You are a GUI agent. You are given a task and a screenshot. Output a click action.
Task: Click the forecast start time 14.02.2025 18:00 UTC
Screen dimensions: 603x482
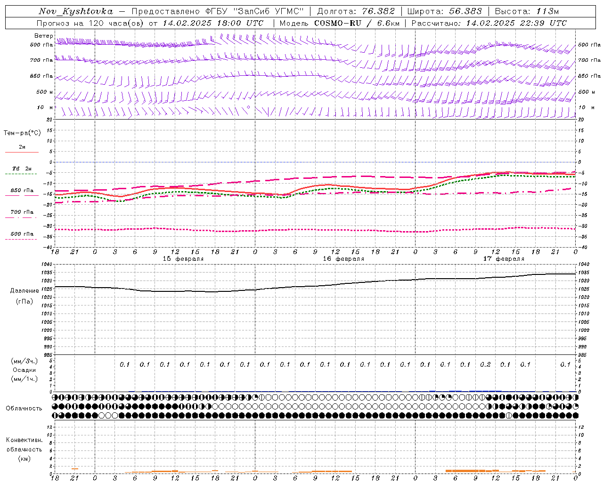click(x=213, y=23)
